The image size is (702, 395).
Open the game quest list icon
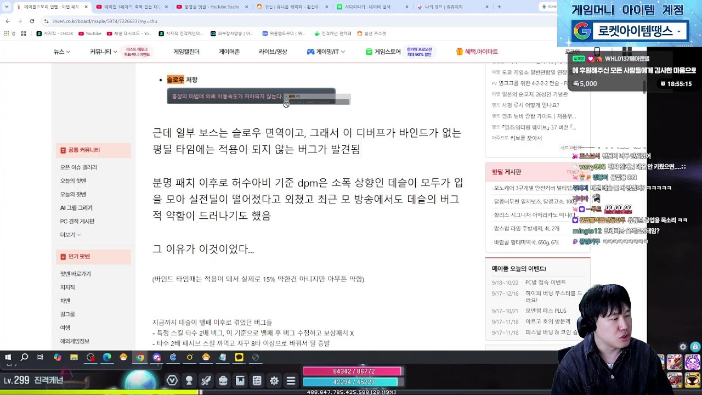pyautogui.click(x=257, y=381)
